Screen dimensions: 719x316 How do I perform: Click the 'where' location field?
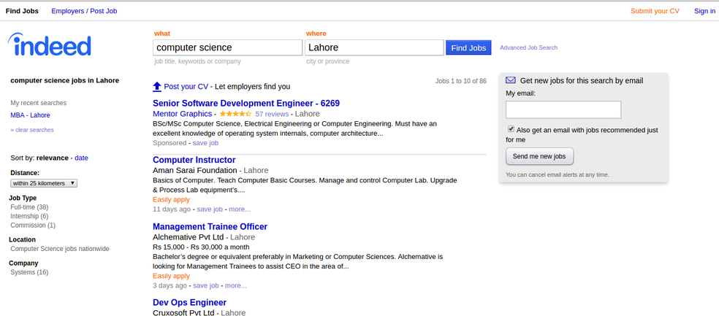pos(373,47)
